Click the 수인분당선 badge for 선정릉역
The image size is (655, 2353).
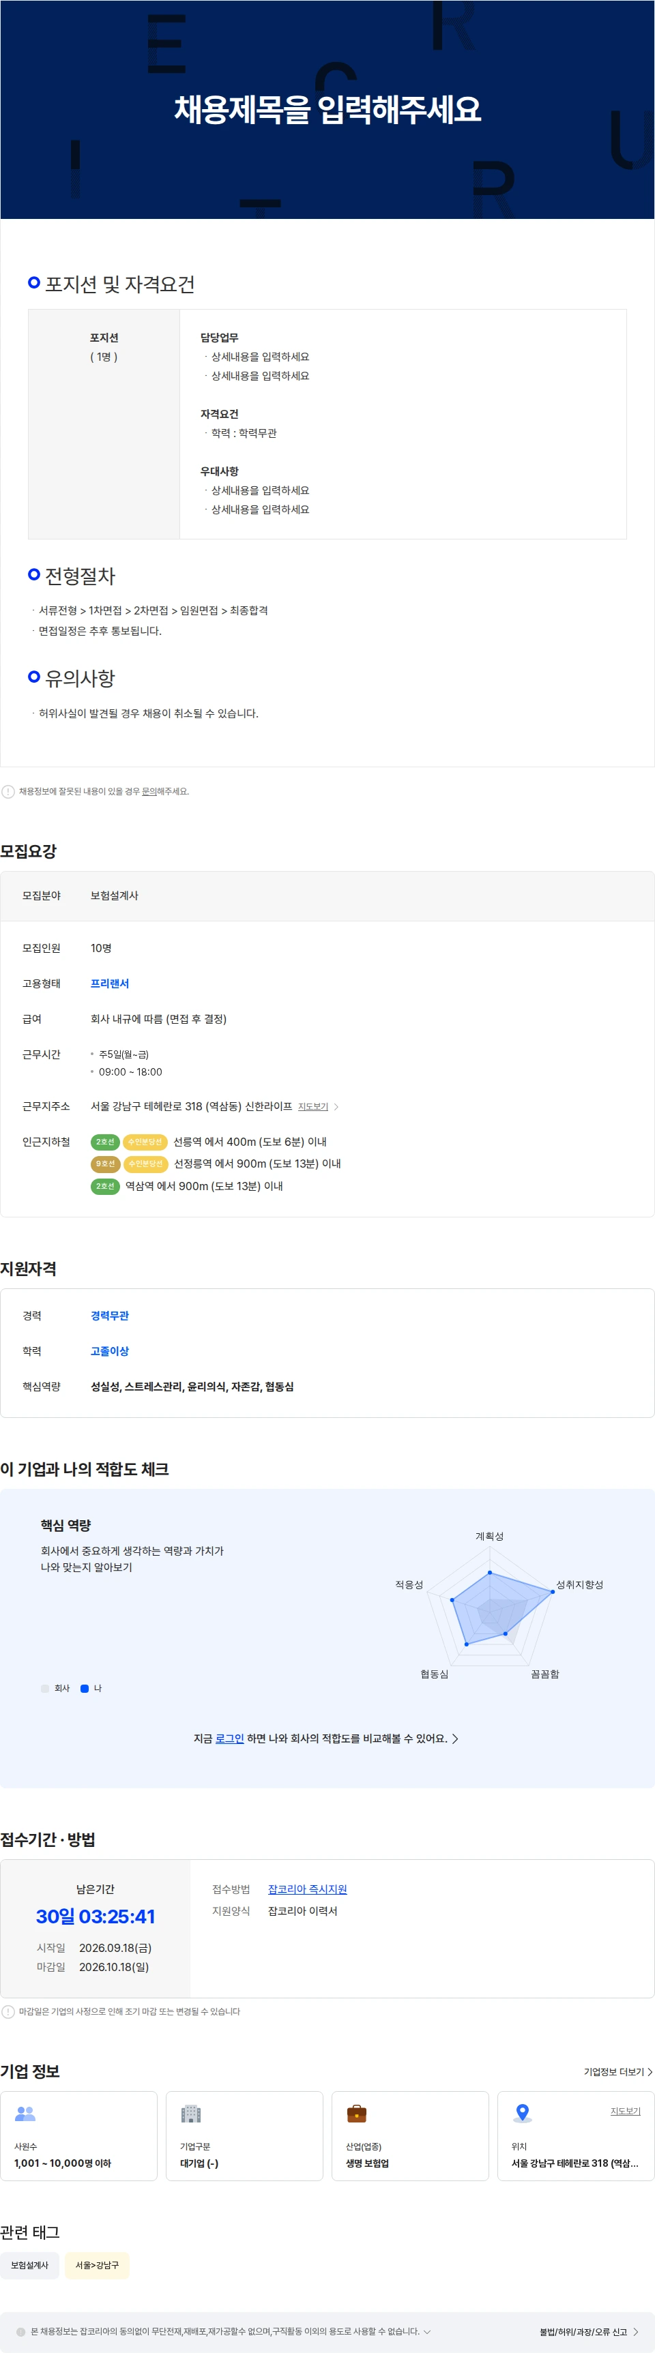pyautogui.click(x=145, y=1164)
